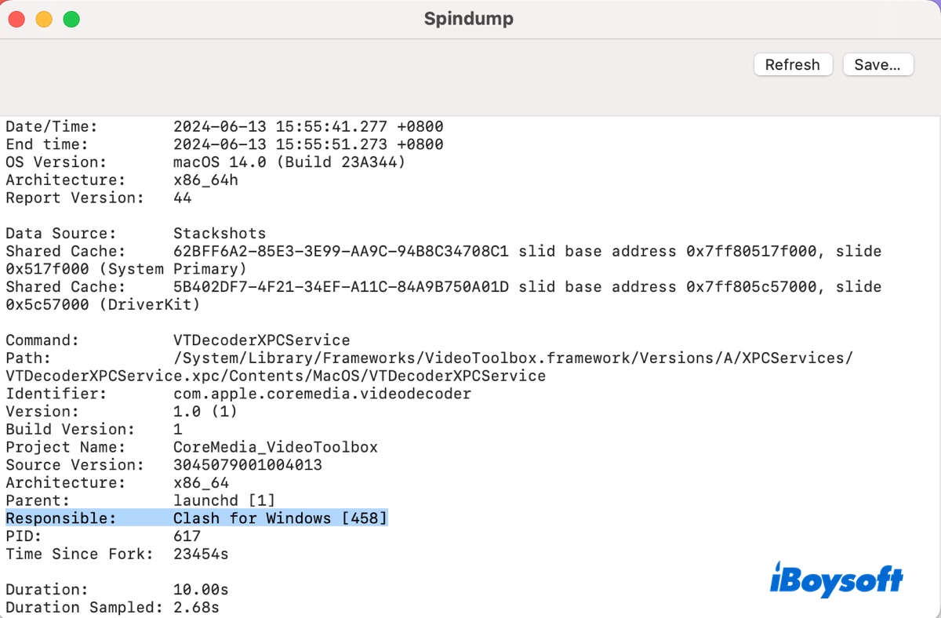Click the Parent: launchd [1] line
The width and height of the screenshot is (941, 618).
tap(140, 500)
